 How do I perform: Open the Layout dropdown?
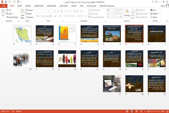pyautogui.click(x=30, y=10)
